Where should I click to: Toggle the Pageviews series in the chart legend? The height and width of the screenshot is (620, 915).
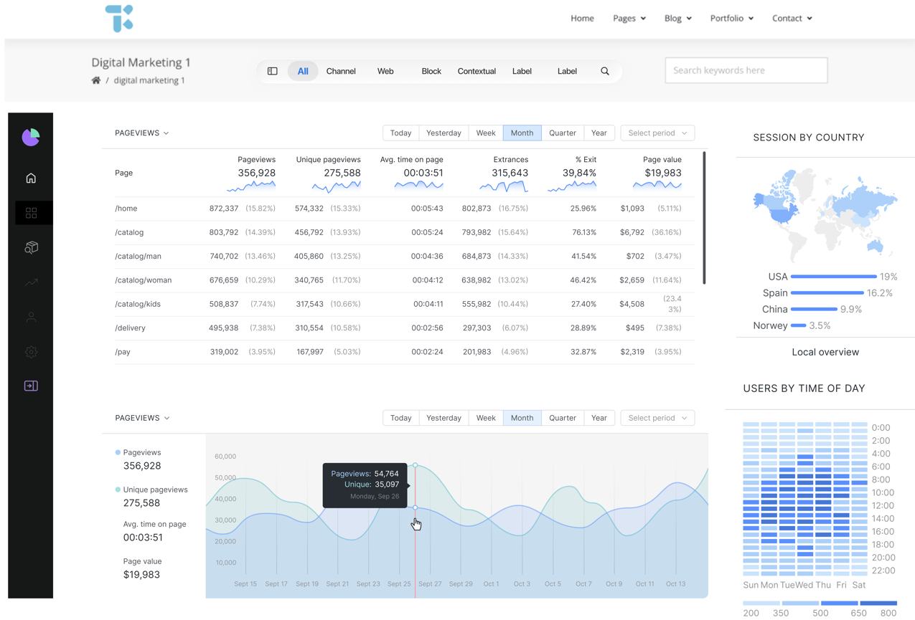[141, 453]
